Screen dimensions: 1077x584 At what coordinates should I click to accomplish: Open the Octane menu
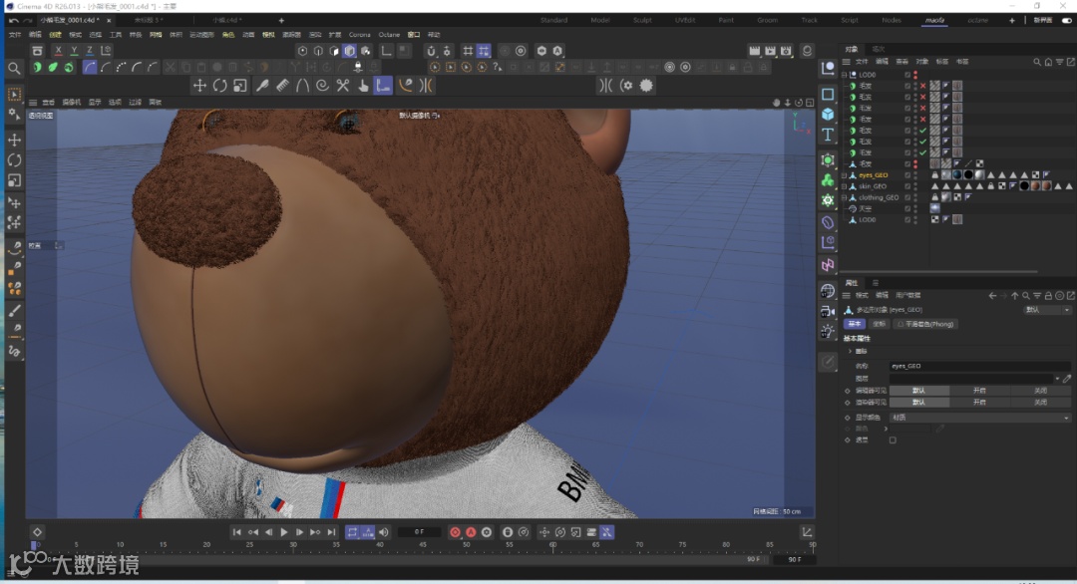click(389, 34)
